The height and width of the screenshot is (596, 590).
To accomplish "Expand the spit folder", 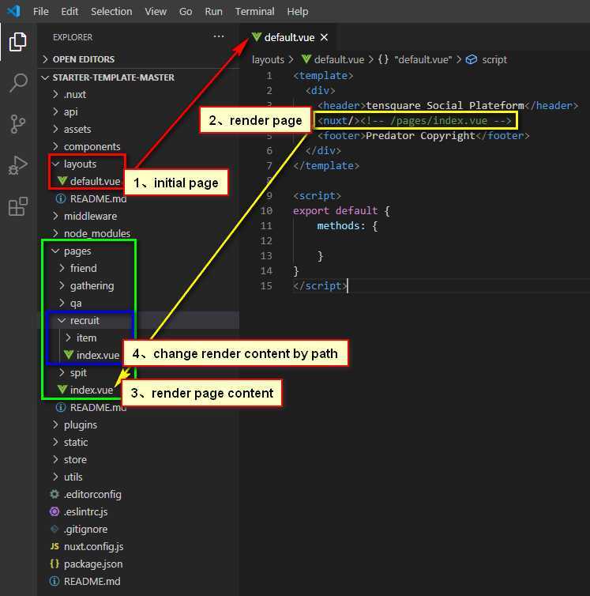I will (x=139, y=372).
